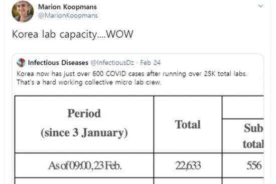This screenshot has width=276, height=184.
Task: Click the Feb 24 tweet timestamp
Action: pos(151,63)
